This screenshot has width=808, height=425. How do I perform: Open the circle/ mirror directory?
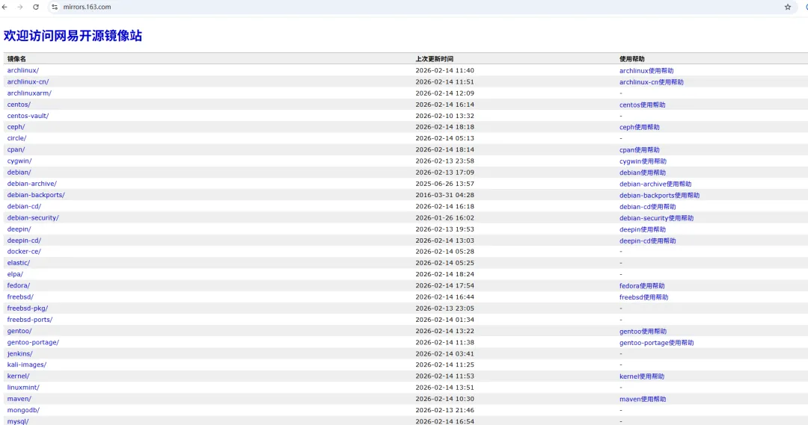[x=17, y=138]
